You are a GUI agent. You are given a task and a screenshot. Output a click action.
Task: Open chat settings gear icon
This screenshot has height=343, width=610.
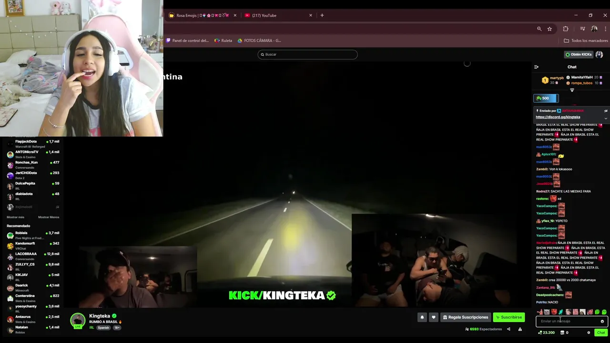[x=589, y=333]
